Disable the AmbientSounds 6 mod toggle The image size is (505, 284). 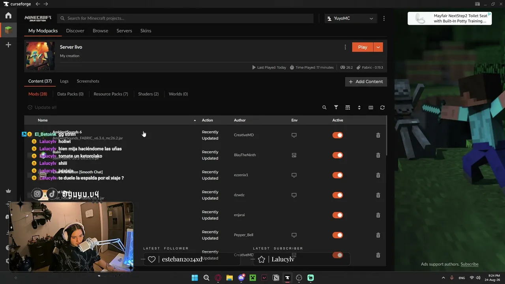(x=338, y=135)
